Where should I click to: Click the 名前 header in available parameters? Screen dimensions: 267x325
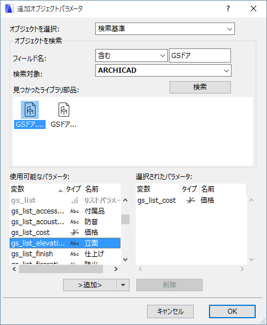[102, 189]
